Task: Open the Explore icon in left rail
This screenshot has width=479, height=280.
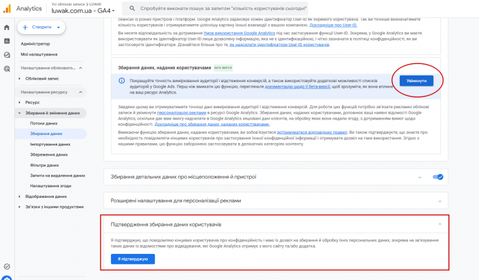Action: pos(7,55)
